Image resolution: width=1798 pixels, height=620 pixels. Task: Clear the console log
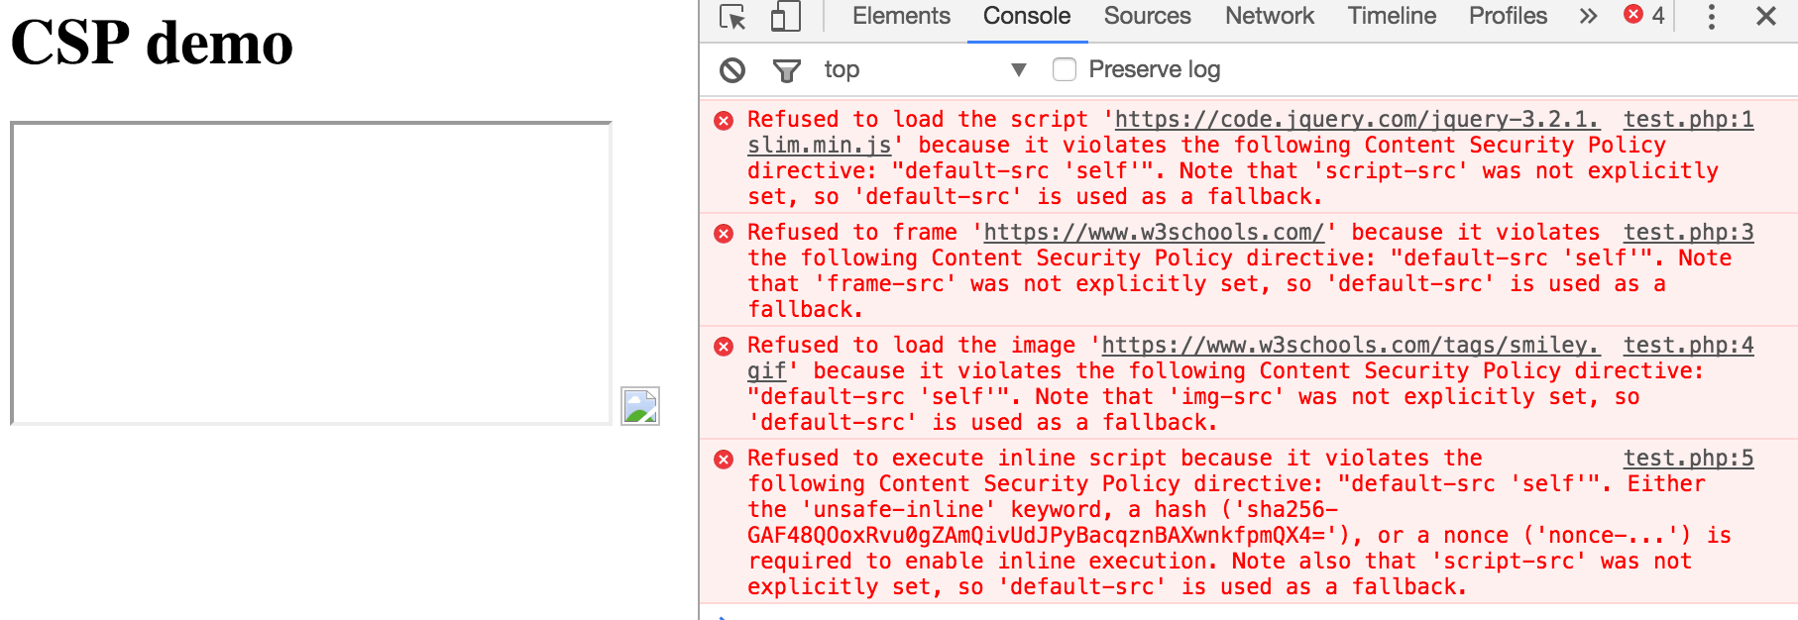732,70
